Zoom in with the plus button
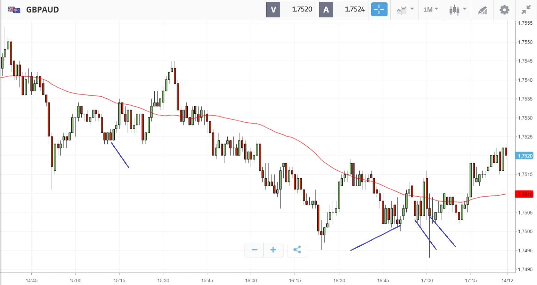537x285 pixels. 273,250
